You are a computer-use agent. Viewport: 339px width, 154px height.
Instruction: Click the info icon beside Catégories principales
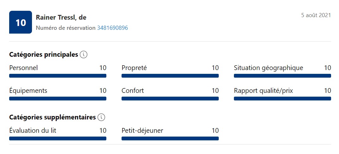[84, 55]
